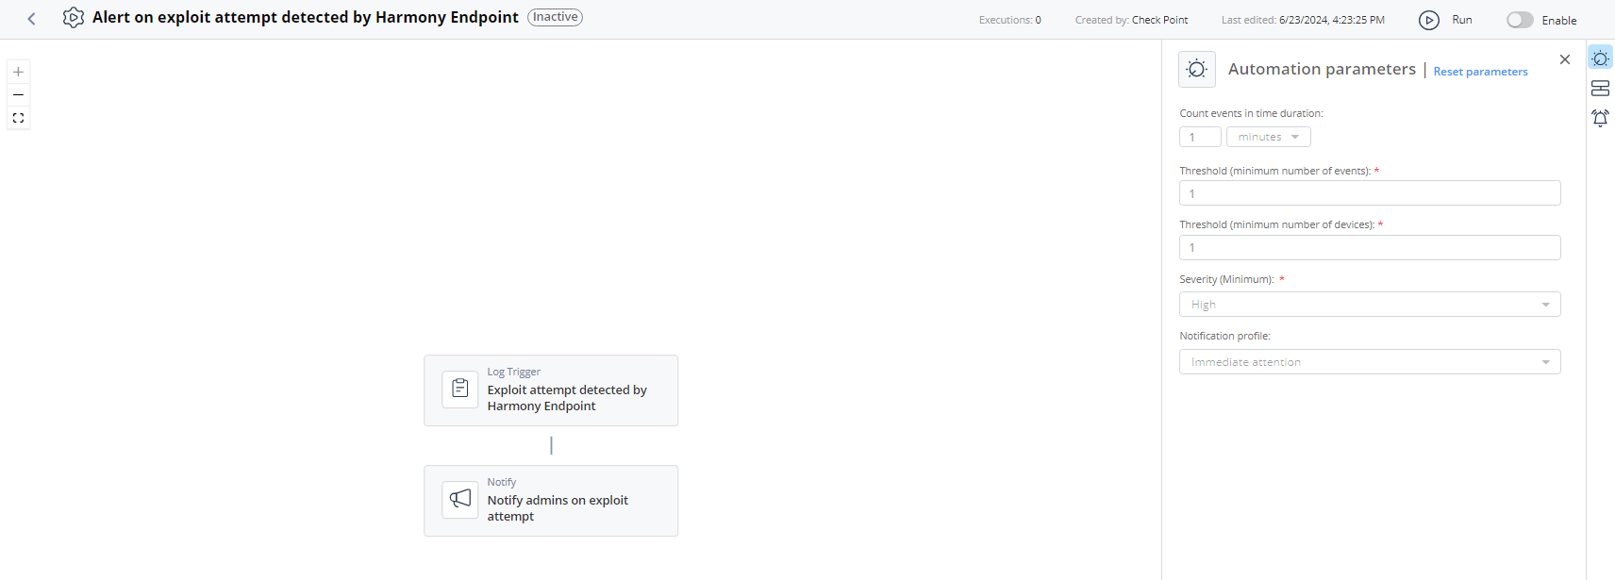The width and height of the screenshot is (1615, 580).
Task: Open Automation parameters sidebar icon
Action: coord(1600,58)
